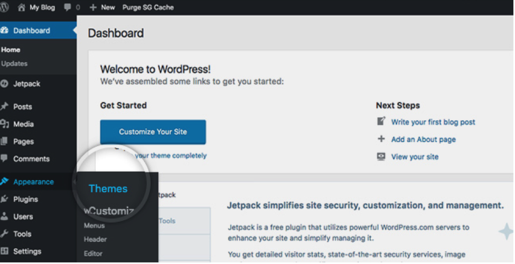This screenshot has height=264, width=515.
Task: Click the plus icon next to New
Action: coord(93,7)
